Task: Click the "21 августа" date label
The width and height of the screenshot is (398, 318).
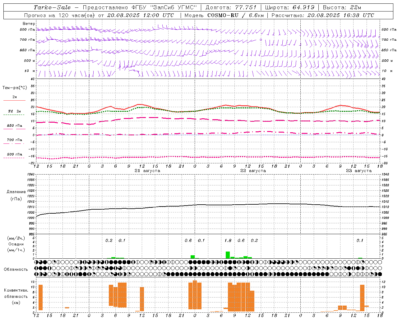Action: pos(147,171)
